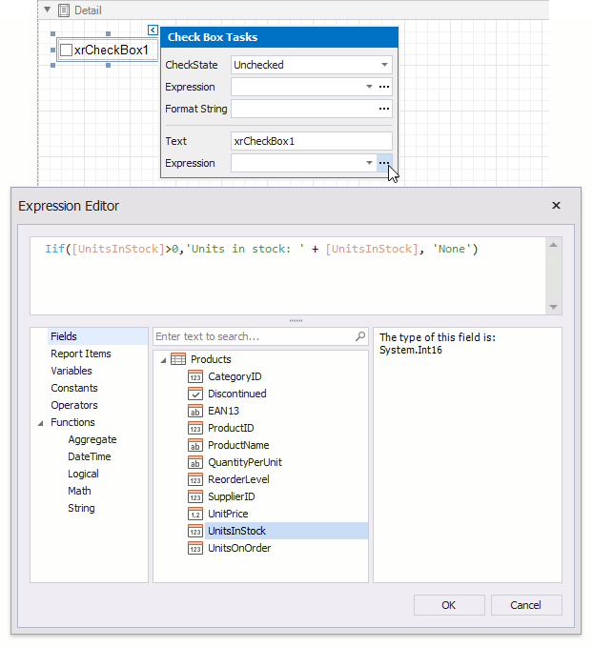Select the highlighted UnitsInStock field name
The height and width of the screenshot is (647, 593).
[236, 531]
